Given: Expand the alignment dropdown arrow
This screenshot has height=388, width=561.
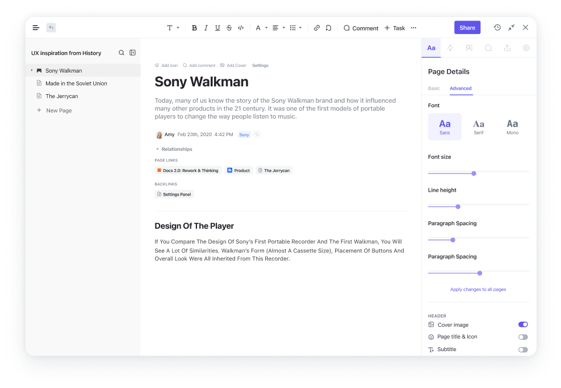Looking at the screenshot, I should tap(284, 28).
